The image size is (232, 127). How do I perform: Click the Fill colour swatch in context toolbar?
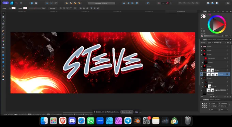click(x=14, y=8)
